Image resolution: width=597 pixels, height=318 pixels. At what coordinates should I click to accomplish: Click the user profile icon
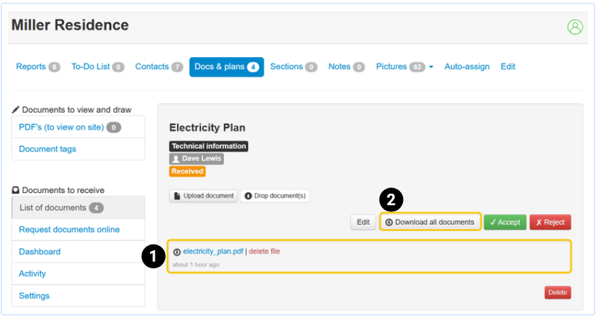point(575,27)
